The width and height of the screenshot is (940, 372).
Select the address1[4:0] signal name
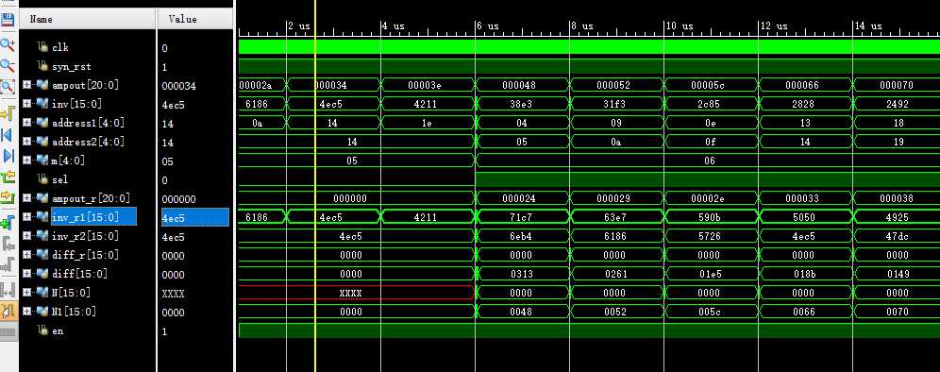pos(88,123)
